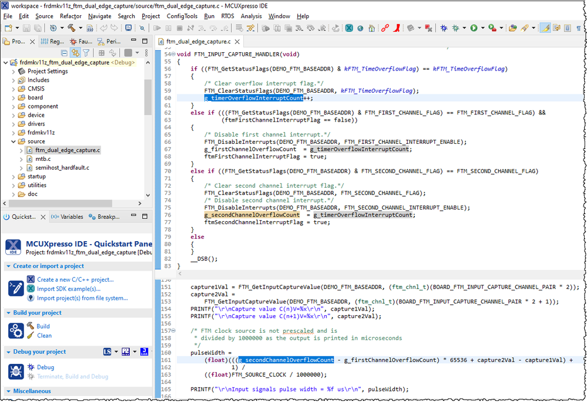This screenshot has height=402, width=587.
Task: Click the blue monitor terminal icon
Action: 129,28
